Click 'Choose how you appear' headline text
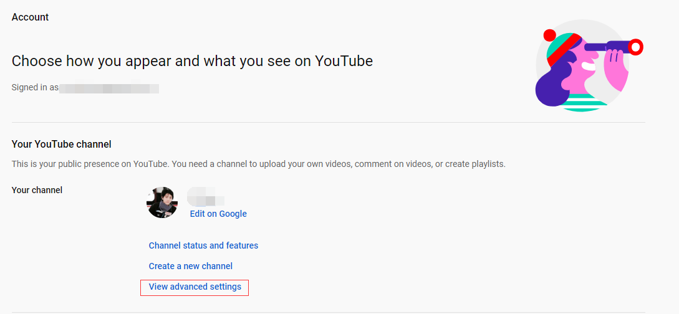The width and height of the screenshot is (679, 314). (192, 62)
